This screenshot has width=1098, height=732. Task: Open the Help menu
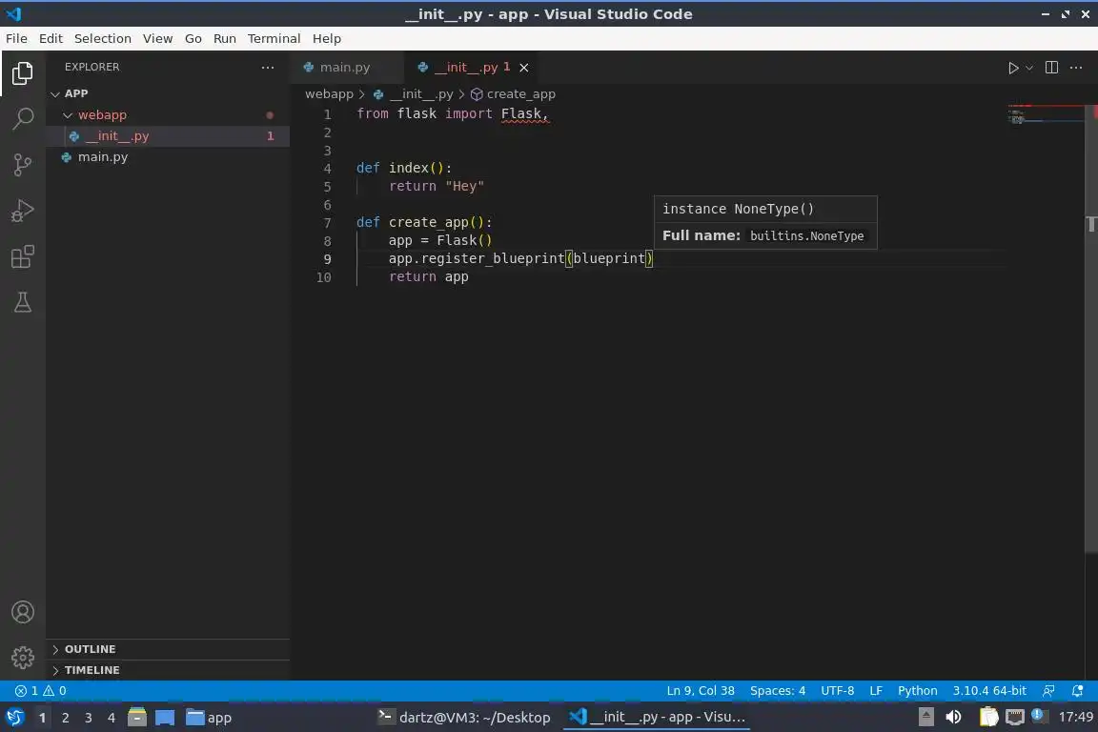(x=326, y=38)
